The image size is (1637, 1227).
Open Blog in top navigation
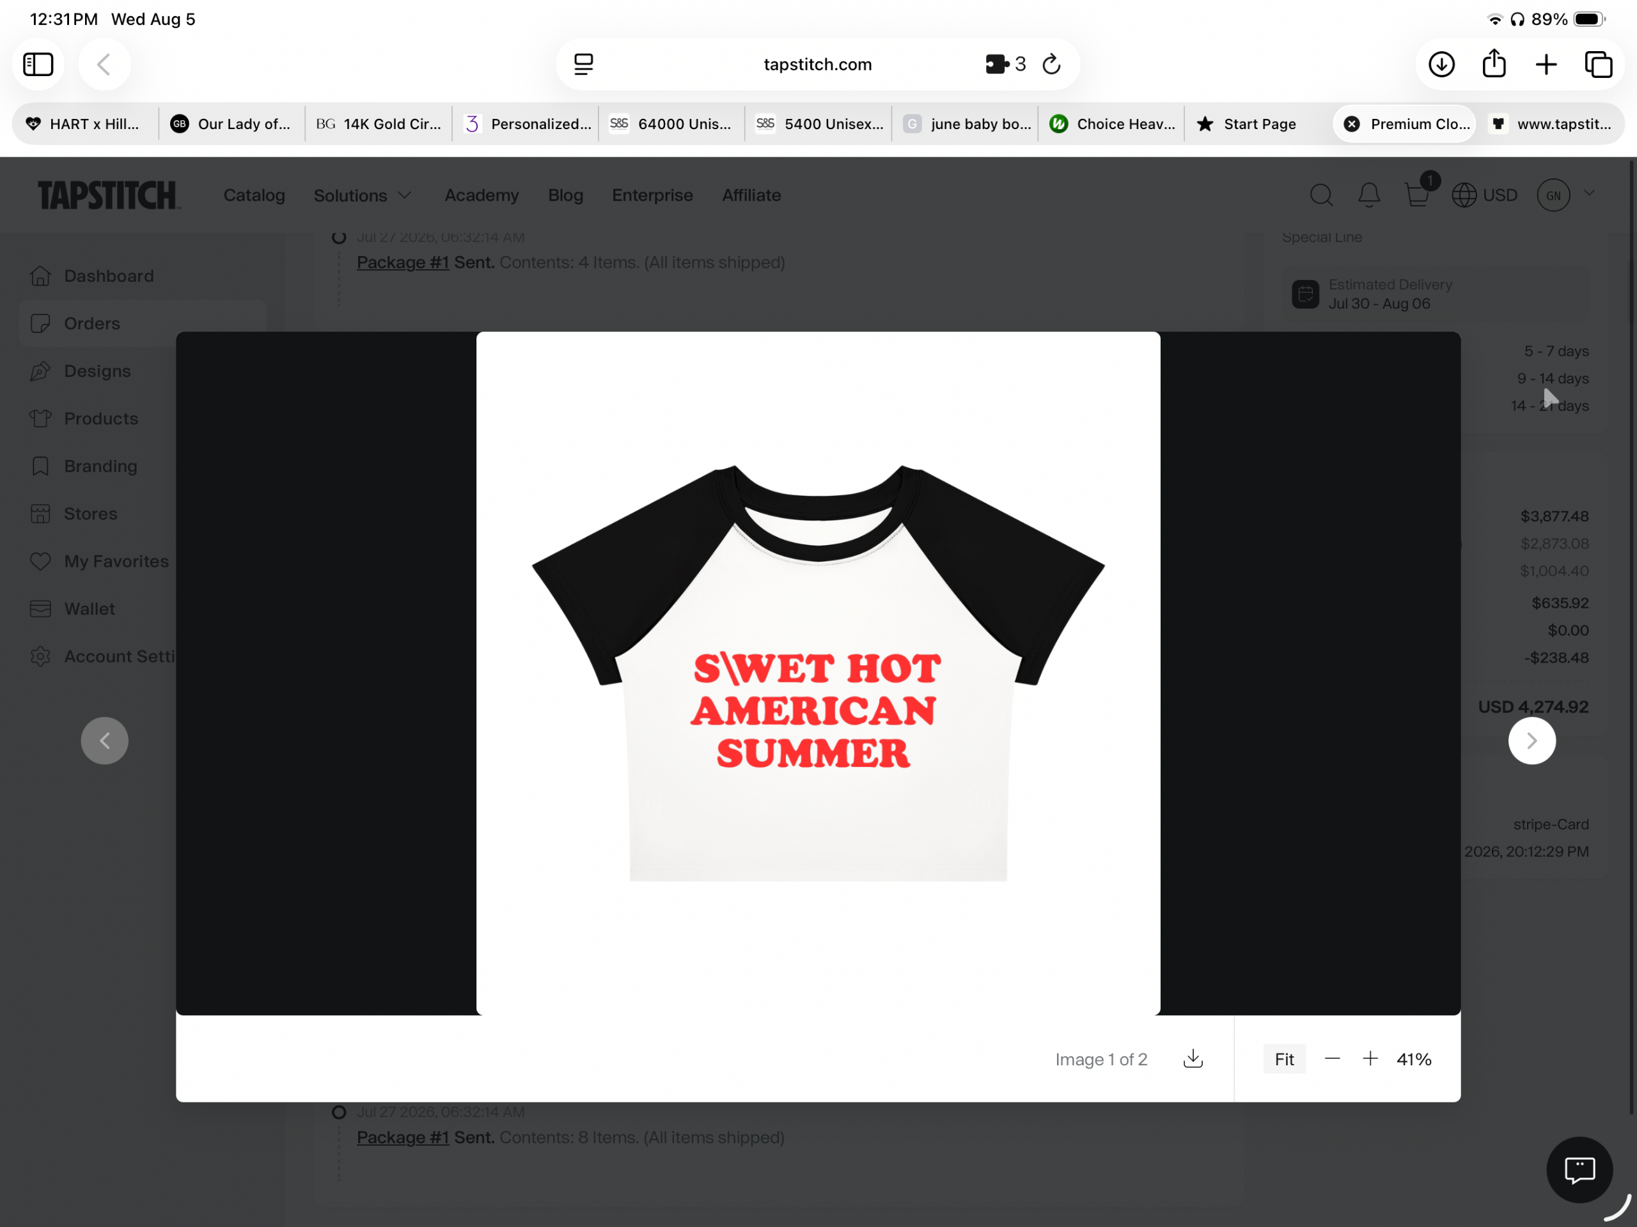pos(565,196)
